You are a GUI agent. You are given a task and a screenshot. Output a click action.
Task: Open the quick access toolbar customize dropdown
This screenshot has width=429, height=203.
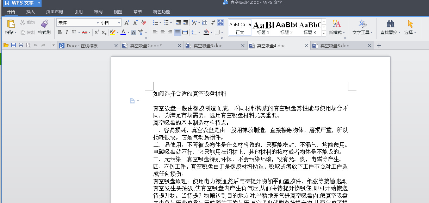(x=54, y=46)
